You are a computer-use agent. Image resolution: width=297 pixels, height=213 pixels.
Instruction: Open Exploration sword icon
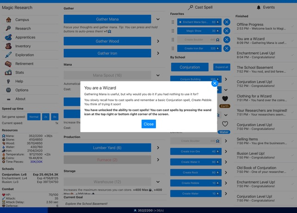click(x=8, y=55)
